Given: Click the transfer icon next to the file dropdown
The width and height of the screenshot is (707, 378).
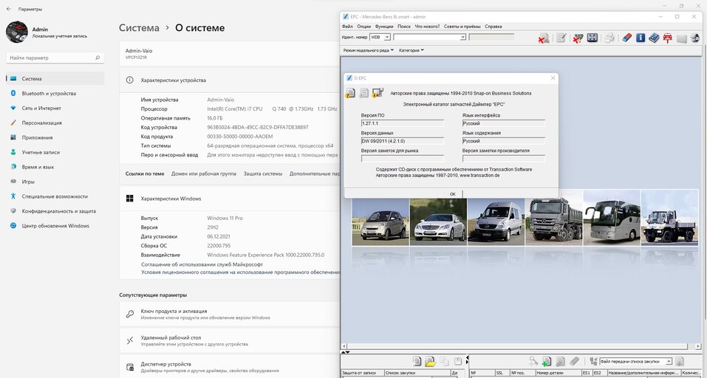Looking at the screenshot, I should (593, 361).
